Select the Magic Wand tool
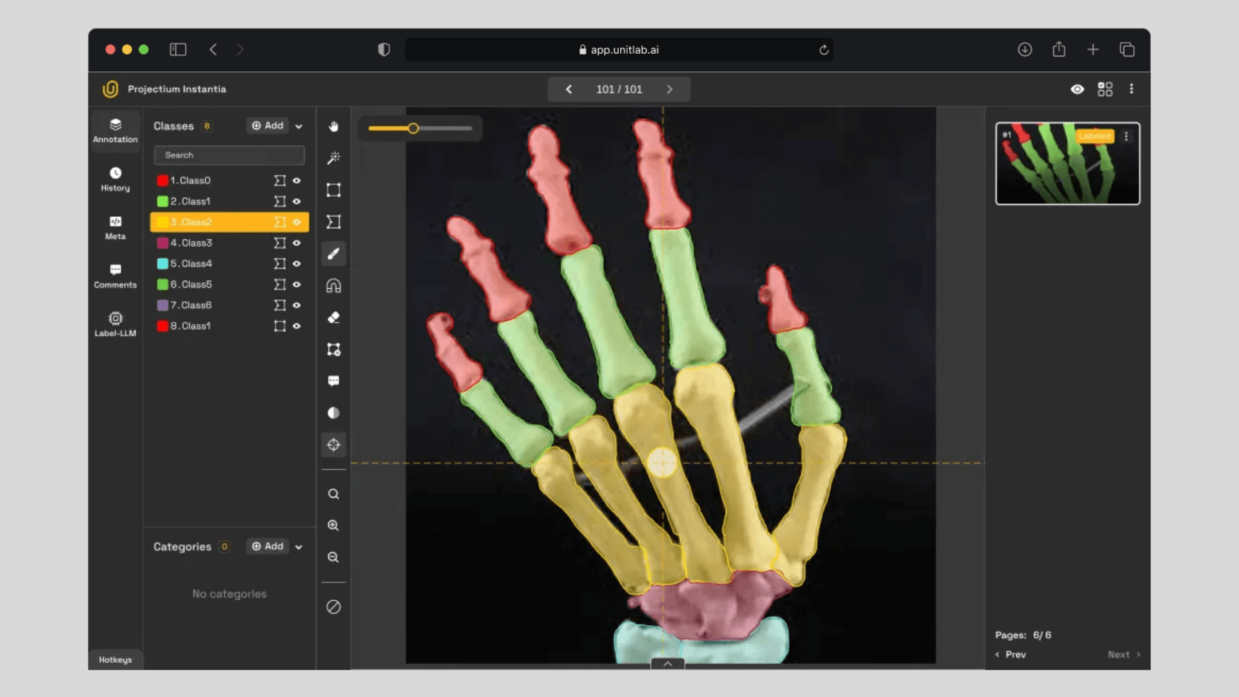 click(334, 157)
